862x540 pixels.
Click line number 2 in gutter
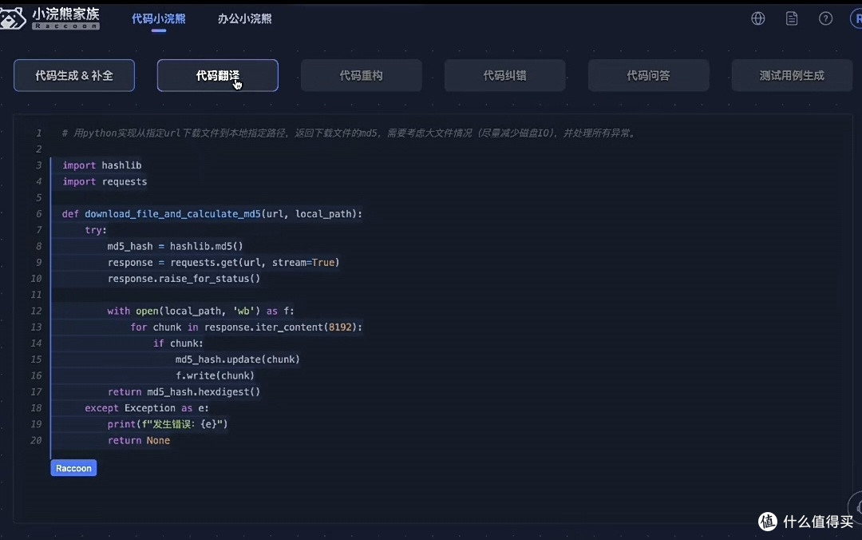pos(38,149)
